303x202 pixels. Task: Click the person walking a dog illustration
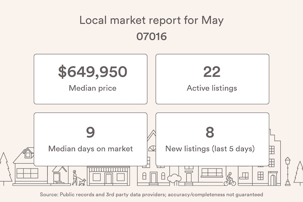79,178
